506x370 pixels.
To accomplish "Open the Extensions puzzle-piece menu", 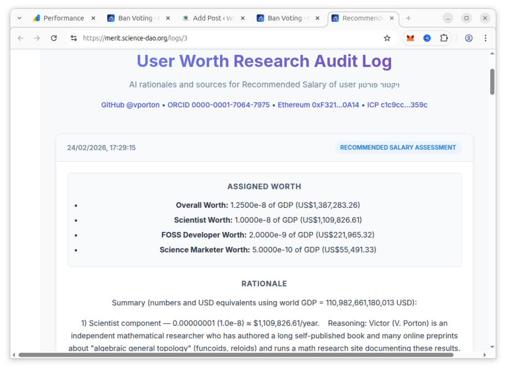I will click(x=444, y=38).
